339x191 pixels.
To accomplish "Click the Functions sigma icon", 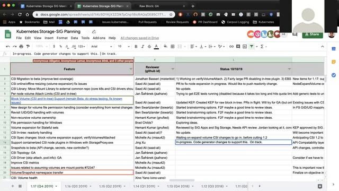I will click(262, 47).
